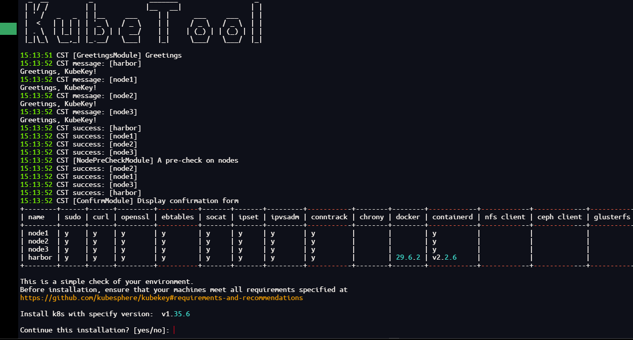Click the '15:13:51' timestamp
This screenshot has height=340, width=633.
coord(36,56)
